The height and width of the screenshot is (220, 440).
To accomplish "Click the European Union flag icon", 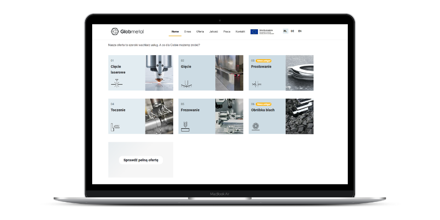I will tap(254, 31).
